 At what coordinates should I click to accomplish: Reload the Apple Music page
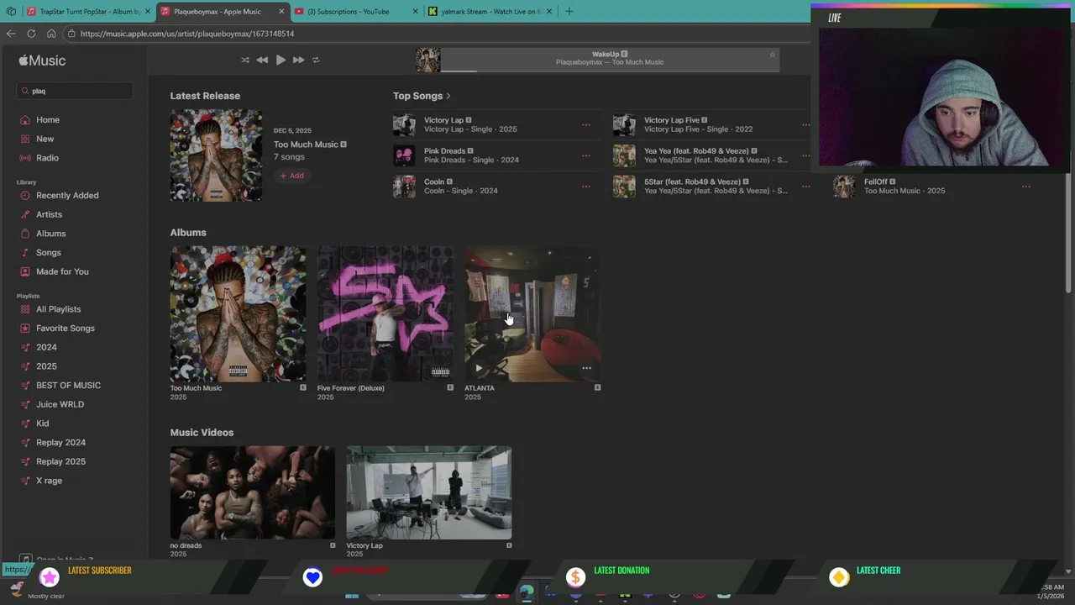(31, 34)
